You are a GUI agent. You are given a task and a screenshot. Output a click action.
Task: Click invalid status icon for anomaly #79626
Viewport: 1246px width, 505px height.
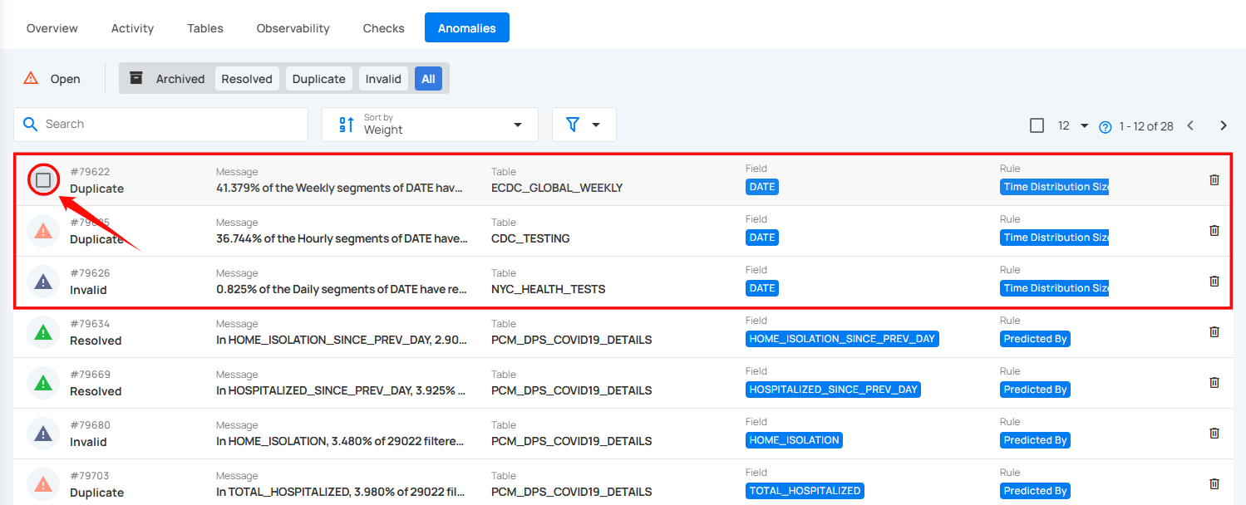click(43, 282)
